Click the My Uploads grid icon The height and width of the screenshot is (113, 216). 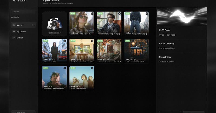pyautogui.click(x=14, y=31)
